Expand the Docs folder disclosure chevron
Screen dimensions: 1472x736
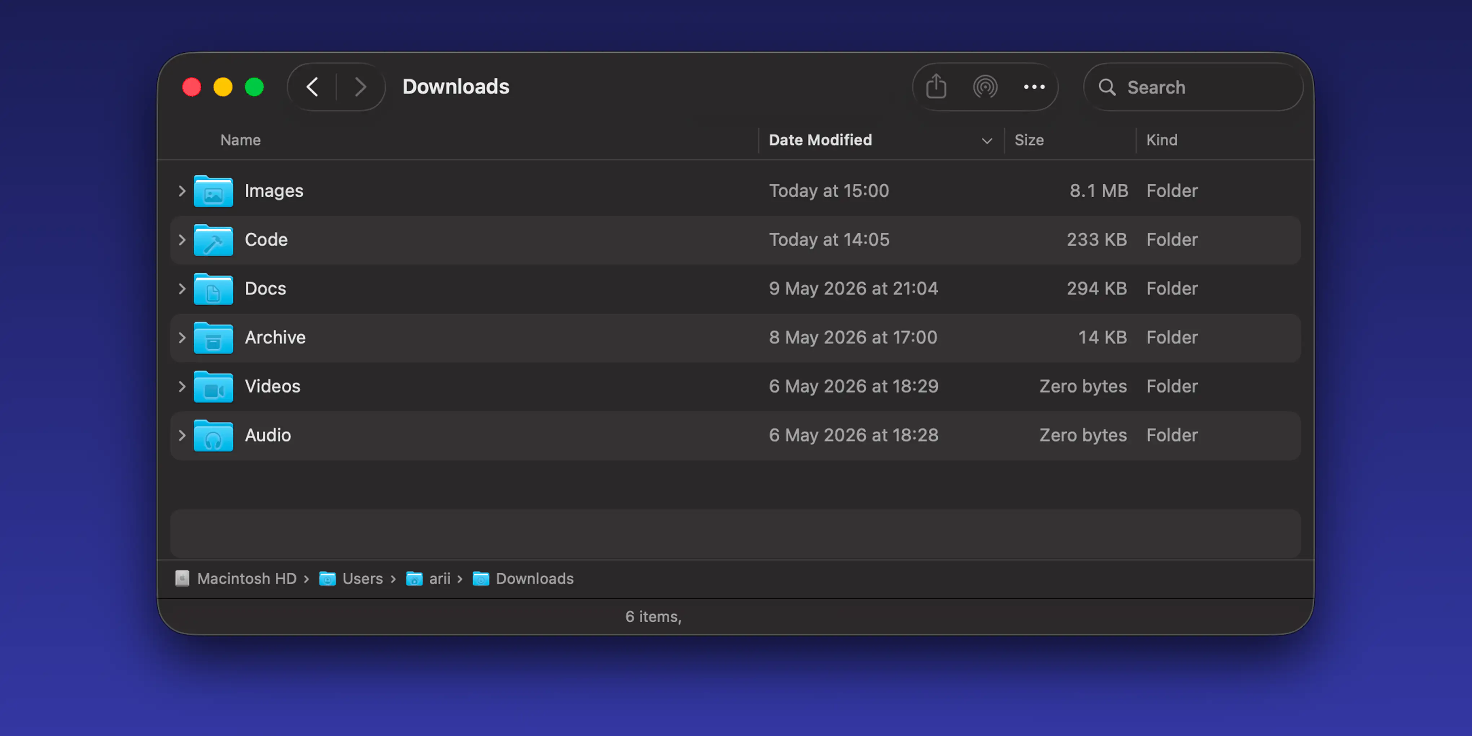point(182,289)
